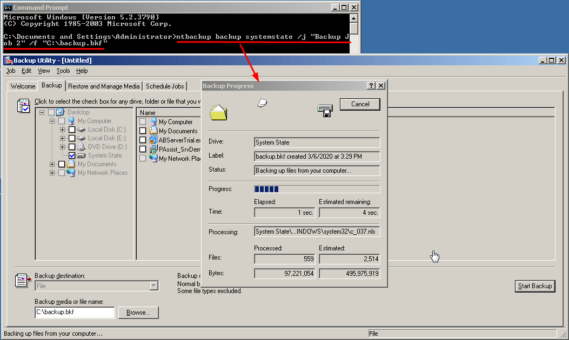Open the View menu

[44, 71]
